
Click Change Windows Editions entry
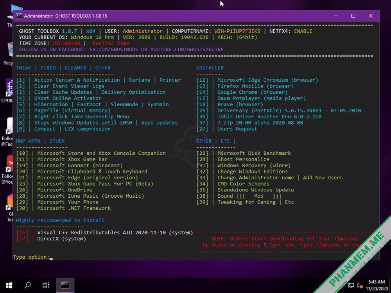[242, 172]
